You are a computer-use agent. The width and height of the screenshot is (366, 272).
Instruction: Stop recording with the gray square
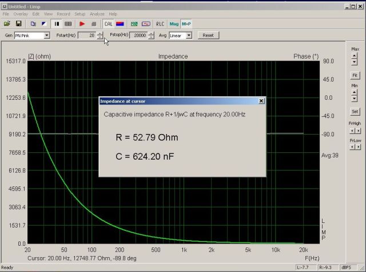[94, 24]
